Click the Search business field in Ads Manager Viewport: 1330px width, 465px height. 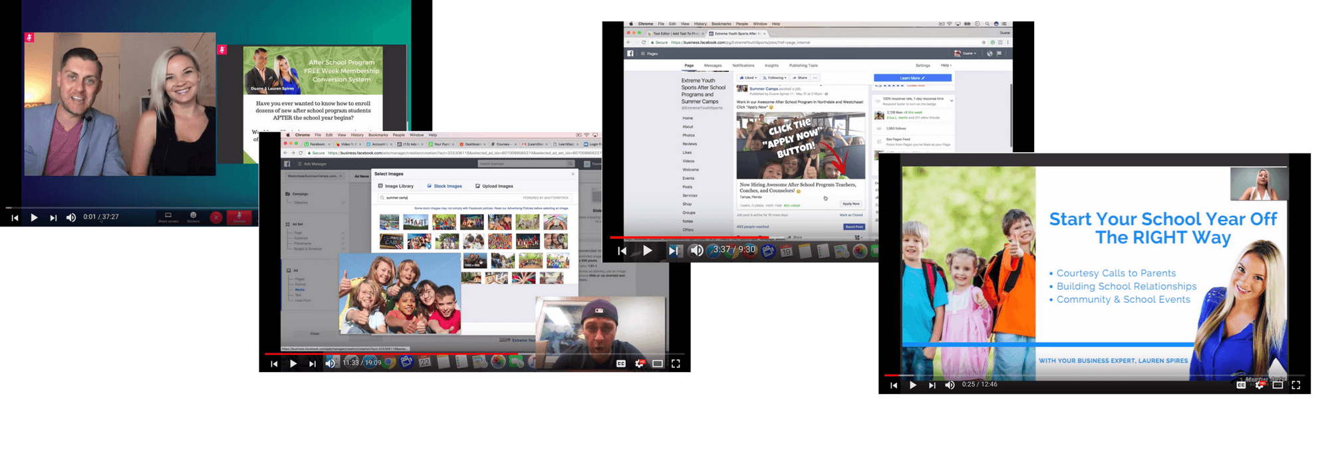(x=525, y=163)
